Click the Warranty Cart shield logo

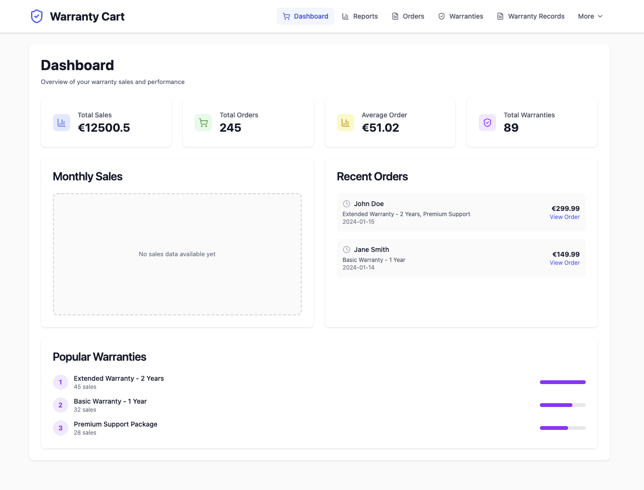(x=37, y=17)
